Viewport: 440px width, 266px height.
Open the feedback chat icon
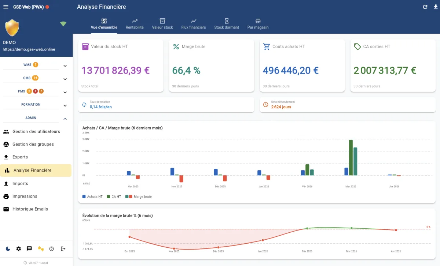[29, 249]
